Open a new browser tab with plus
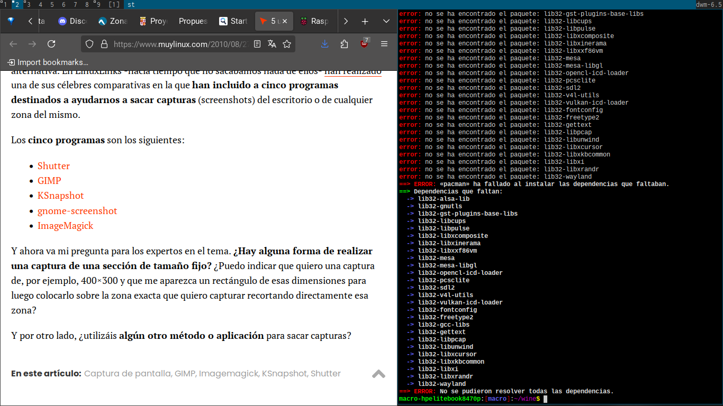The image size is (723, 406). pos(365,21)
